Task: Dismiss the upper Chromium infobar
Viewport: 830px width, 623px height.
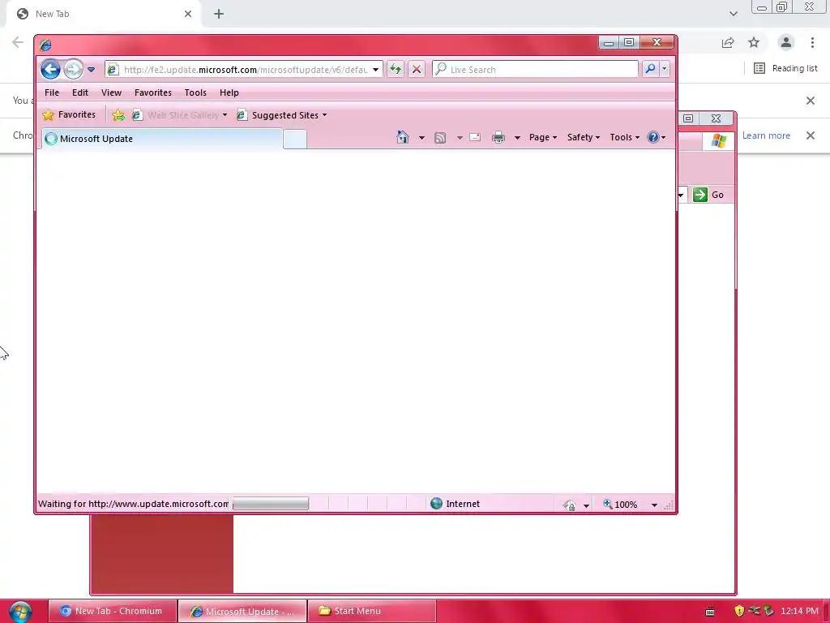Action: [x=811, y=101]
